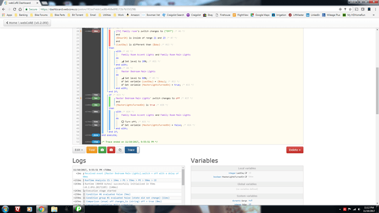Screen dimensions: 379x213
Task: Go back via Home \ webCoRE breadcrumb
Action: (x=27, y=23)
